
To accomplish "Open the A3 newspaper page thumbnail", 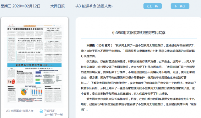I will point(35,63).
